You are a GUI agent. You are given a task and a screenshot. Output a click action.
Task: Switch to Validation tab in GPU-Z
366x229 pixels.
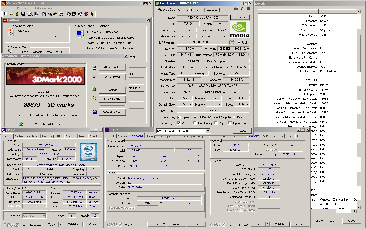coord(212,10)
